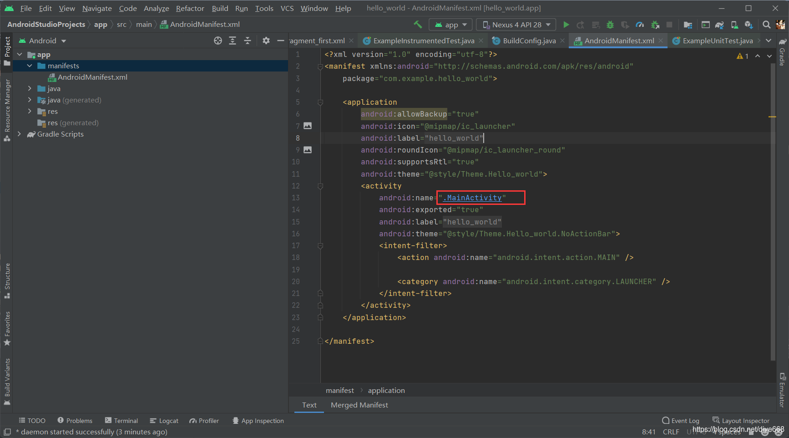Screen dimensions: 789x438
Task: Toggle the Project tool window sidebar button
Action: [7, 51]
